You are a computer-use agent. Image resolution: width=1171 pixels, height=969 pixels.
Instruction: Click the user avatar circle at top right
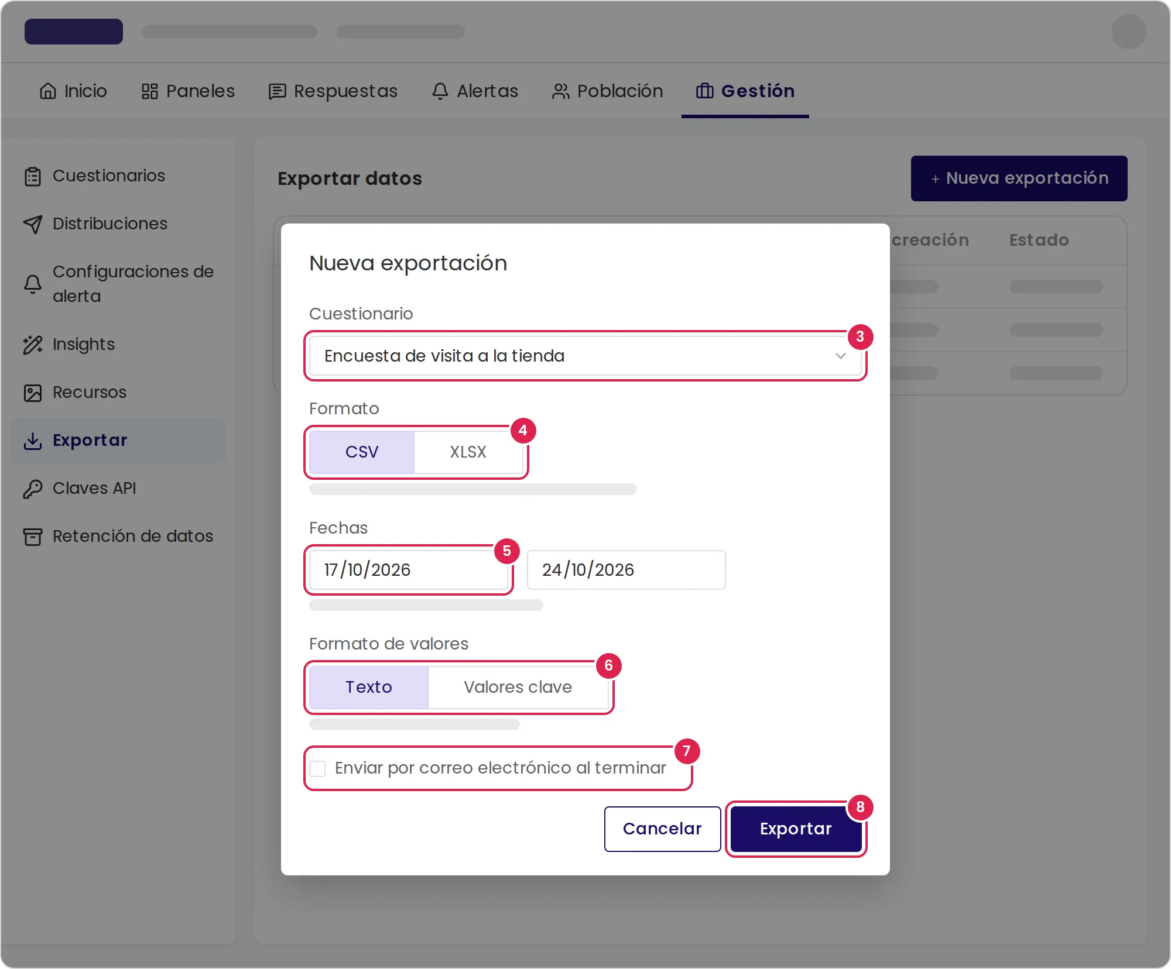[x=1128, y=32]
